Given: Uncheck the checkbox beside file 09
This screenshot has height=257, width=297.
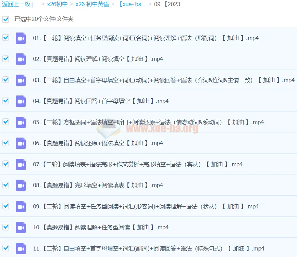Looking at the screenshot, I should tap(5, 206).
